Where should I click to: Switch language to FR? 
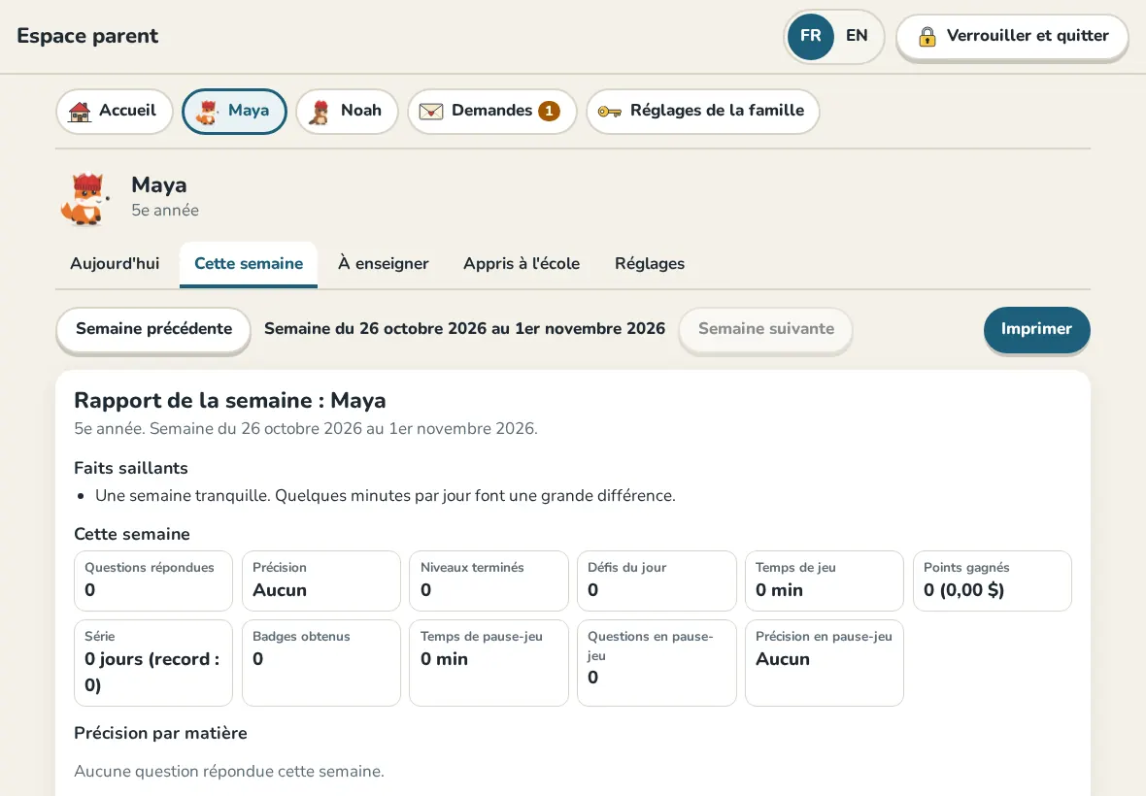(811, 36)
